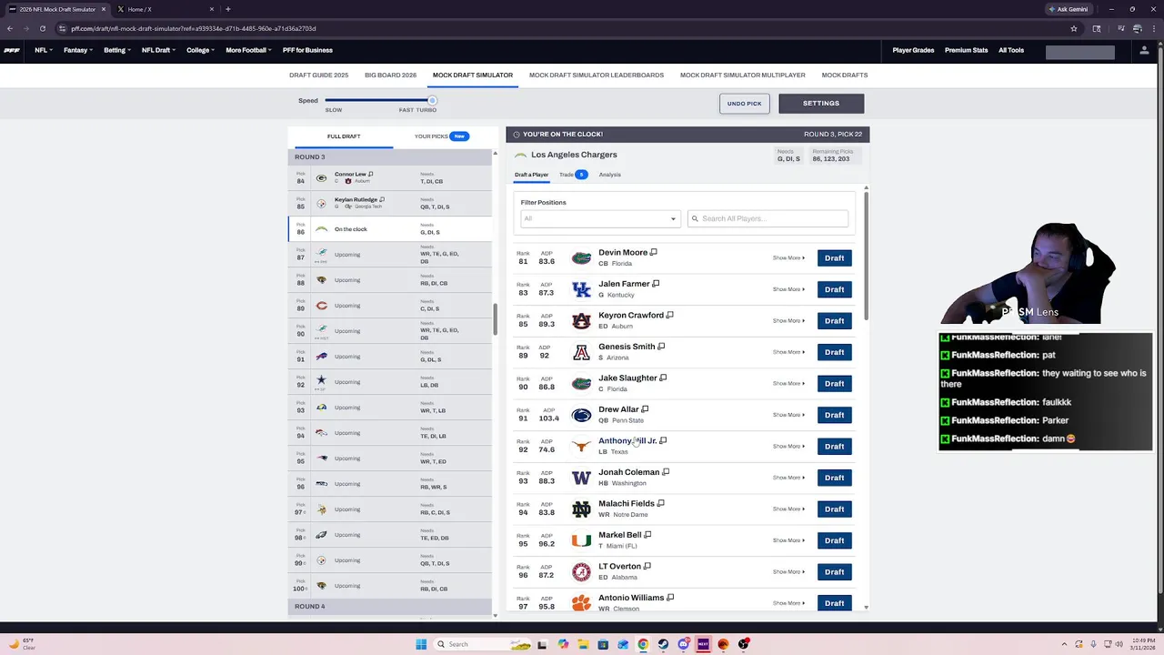Open Jalen Farmer's player note icon
This screenshot has height=655, width=1164.
656,284
